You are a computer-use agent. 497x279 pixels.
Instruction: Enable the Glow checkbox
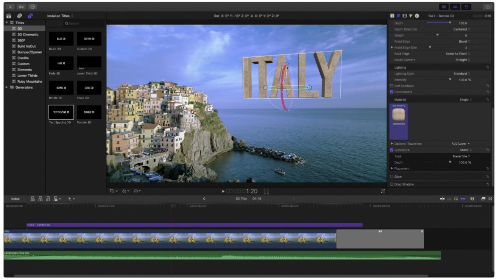pos(392,177)
